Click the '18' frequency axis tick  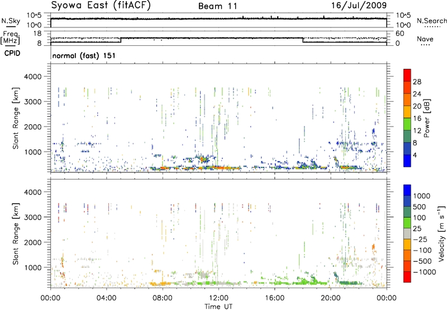coord(37,34)
